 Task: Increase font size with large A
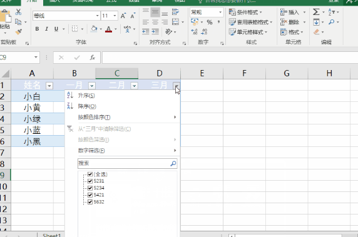tap(123, 16)
